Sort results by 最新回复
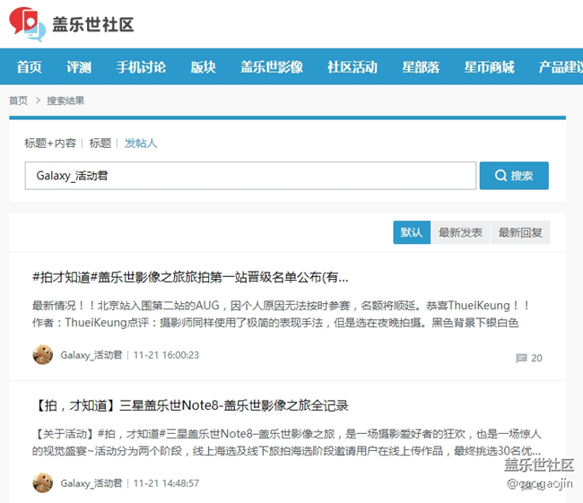The width and height of the screenshot is (583, 503). pyautogui.click(x=520, y=232)
